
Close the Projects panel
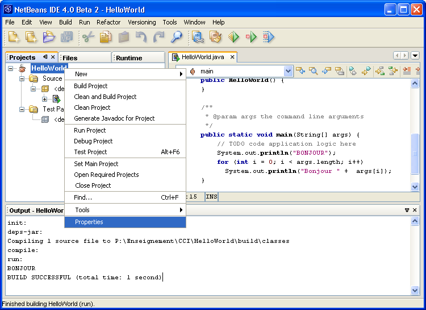(x=53, y=57)
